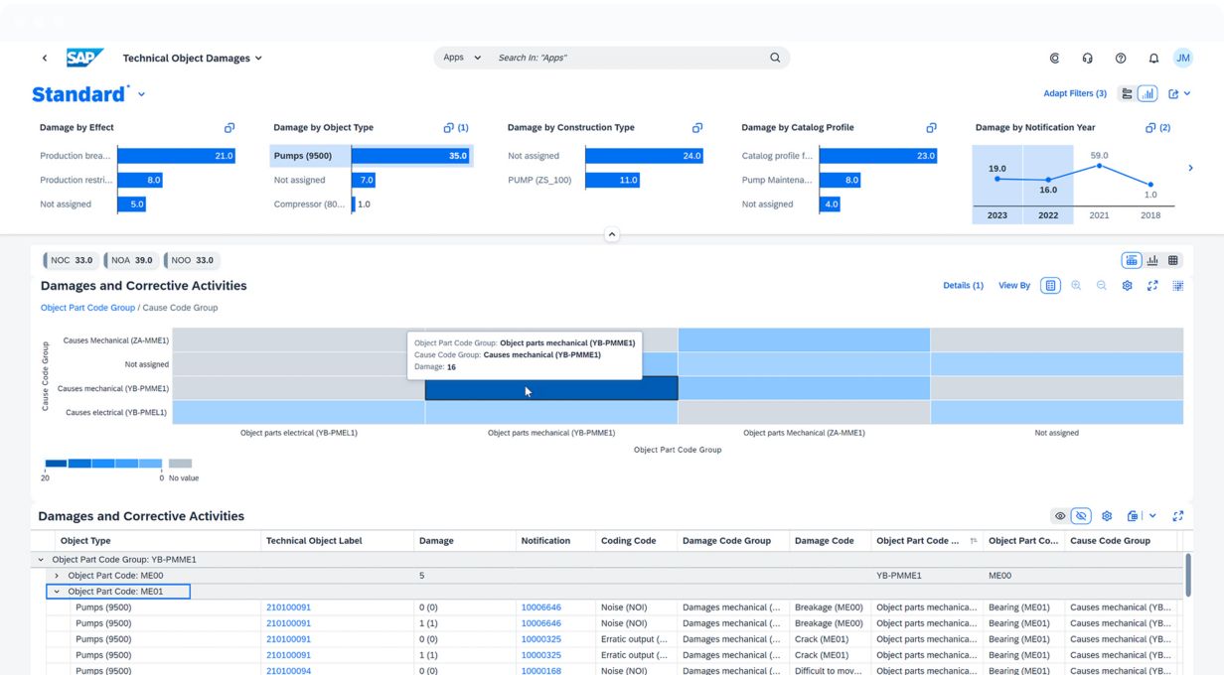This screenshot has width=1224, height=675.
Task: Open chart settings gear icon
Action: [1127, 286]
